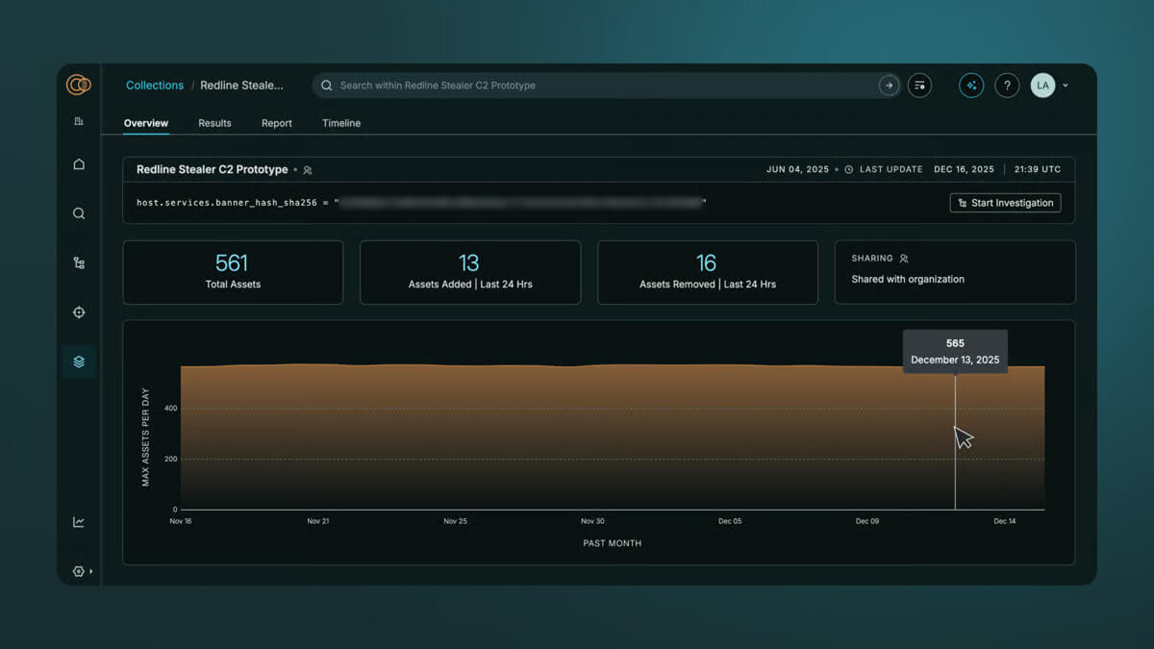Open the settings gear at sidebar bottom
The height and width of the screenshot is (649, 1154).
(79, 570)
